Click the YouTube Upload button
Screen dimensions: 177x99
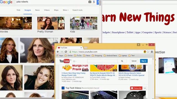134,61
